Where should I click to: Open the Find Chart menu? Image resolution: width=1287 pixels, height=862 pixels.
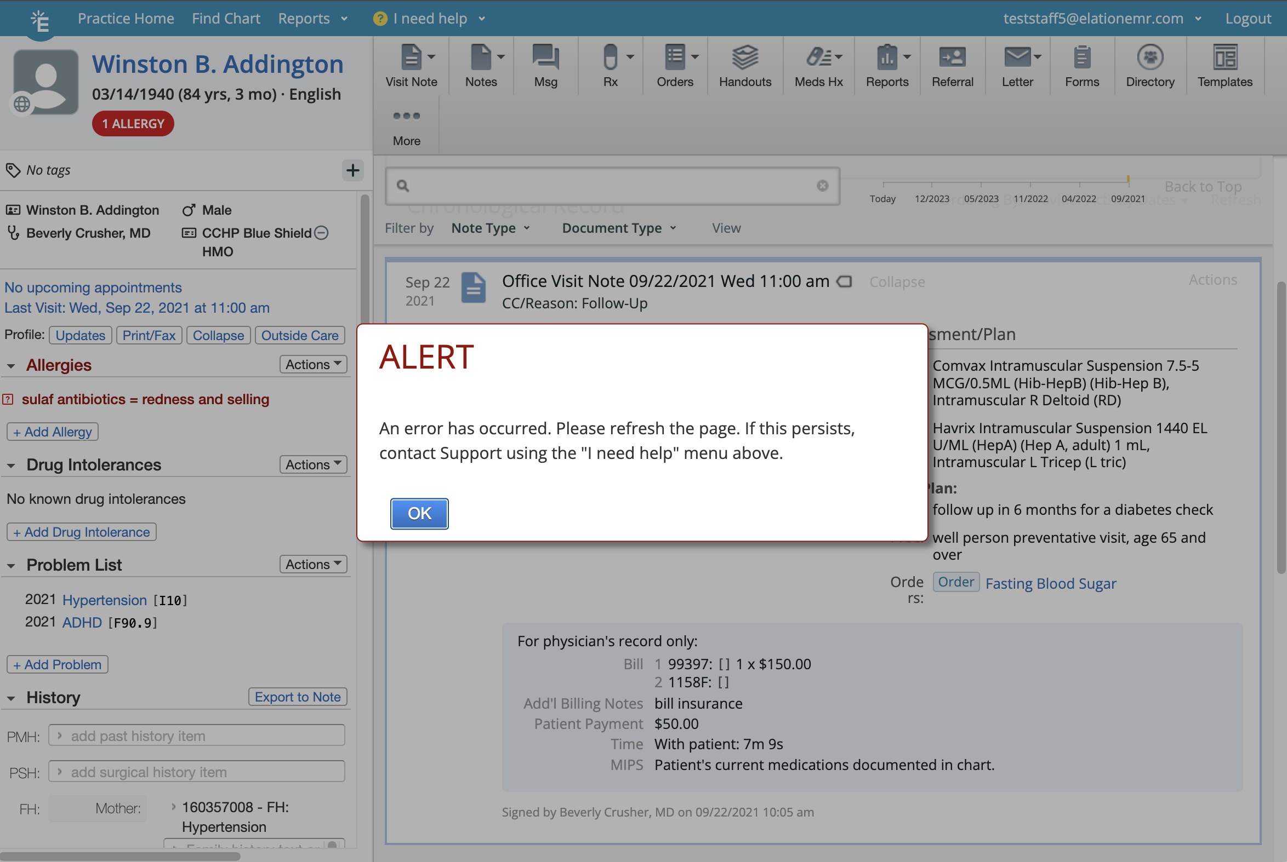coord(226,18)
